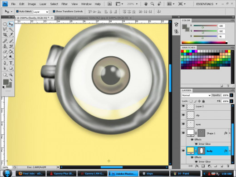The height and width of the screenshot is (177, 236).
Task: Select the History Brush tool
Action: point(11,46)
